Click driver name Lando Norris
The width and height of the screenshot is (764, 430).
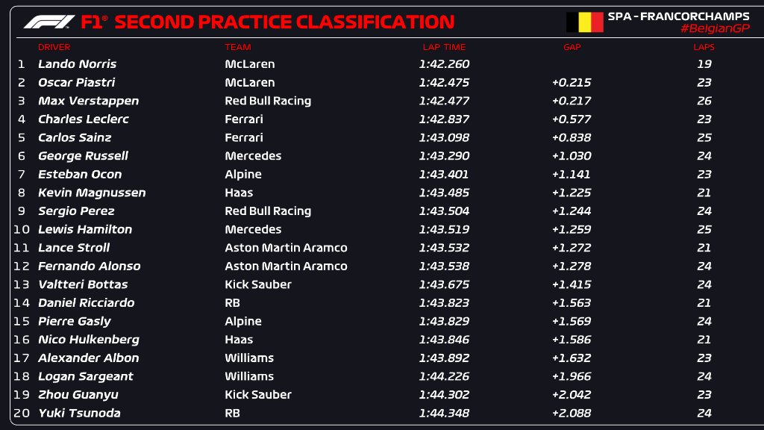pos(77,64)
